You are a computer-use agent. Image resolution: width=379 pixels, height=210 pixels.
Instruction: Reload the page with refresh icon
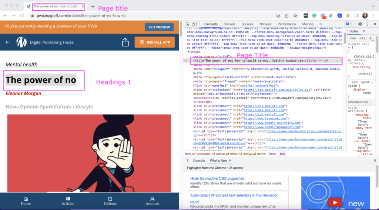pyautogui.click(x=22, y=16)
